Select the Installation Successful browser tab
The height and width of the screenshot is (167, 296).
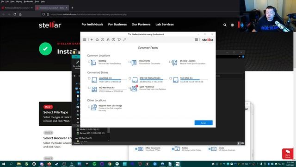click(x=52, y=8)
